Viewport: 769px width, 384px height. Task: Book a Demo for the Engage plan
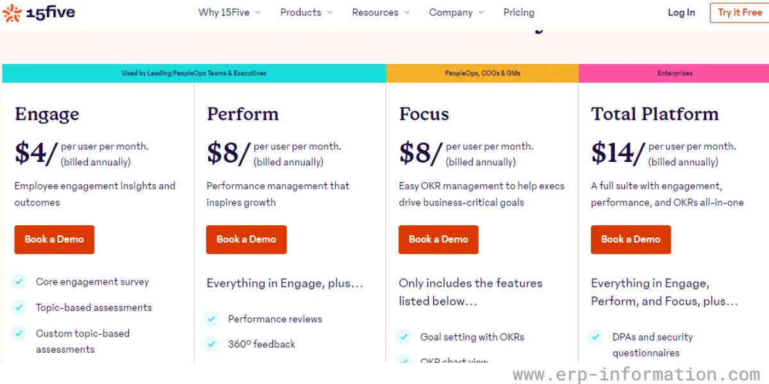(x=54, y=239)
